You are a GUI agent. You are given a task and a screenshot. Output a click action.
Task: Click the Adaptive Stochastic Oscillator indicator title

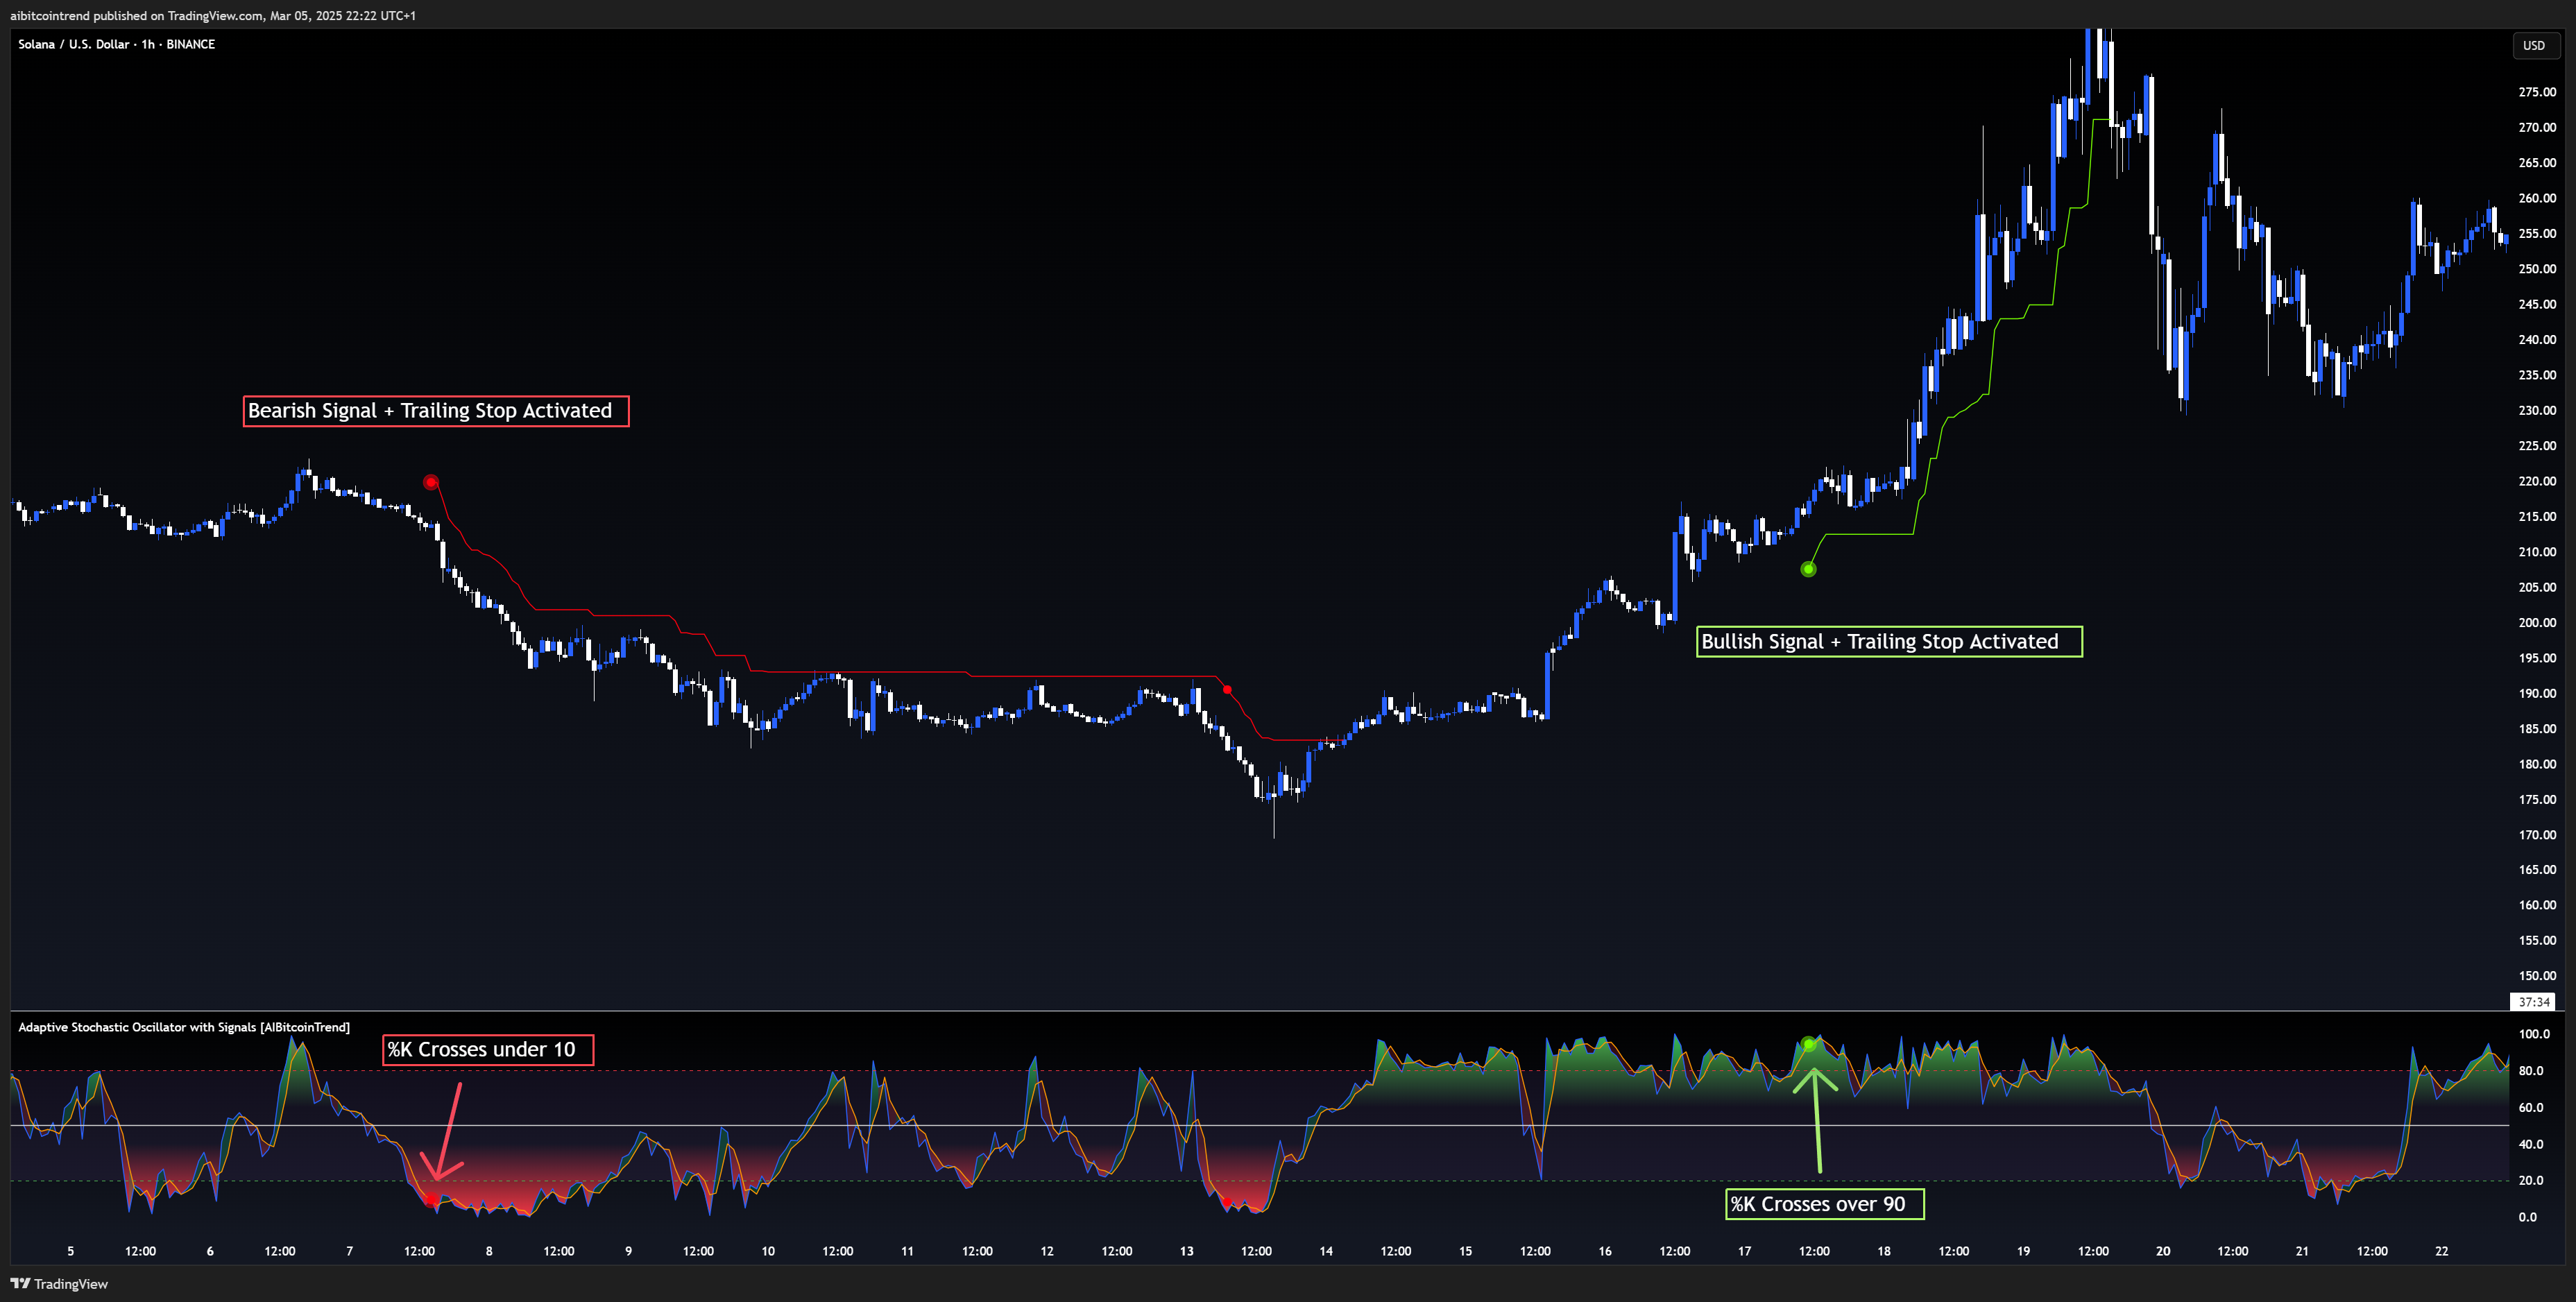tap(184, 1027)
